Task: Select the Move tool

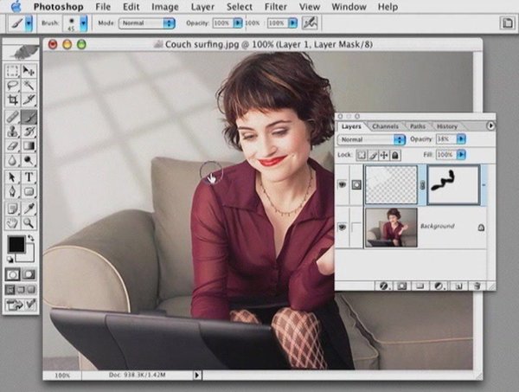Action: (29, 71)
